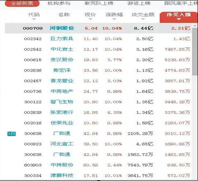Viewport: 198px width, 181px height.
Task: Click turnover value 4.65亿
Action: click(x=145, y=144)
